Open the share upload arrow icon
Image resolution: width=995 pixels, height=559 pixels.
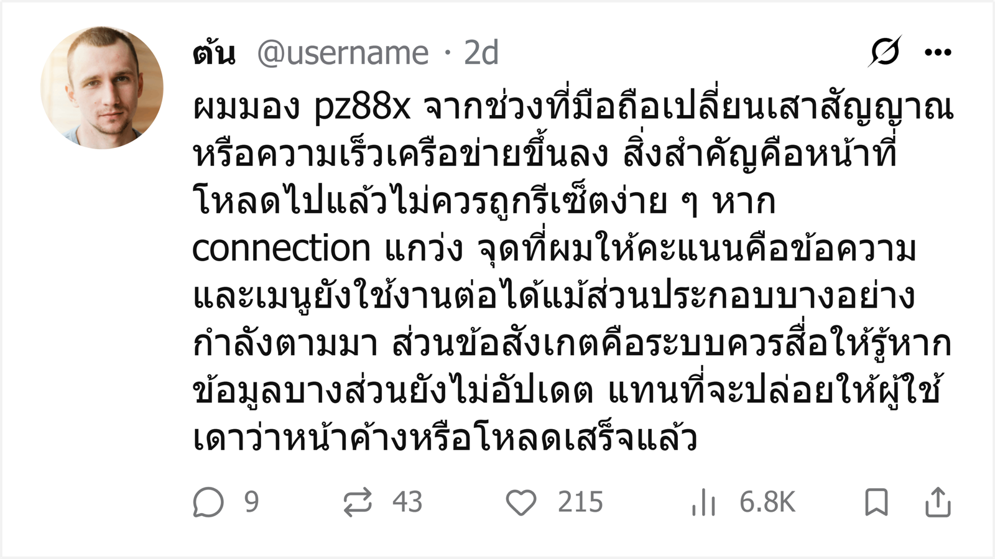pos(938,502)
